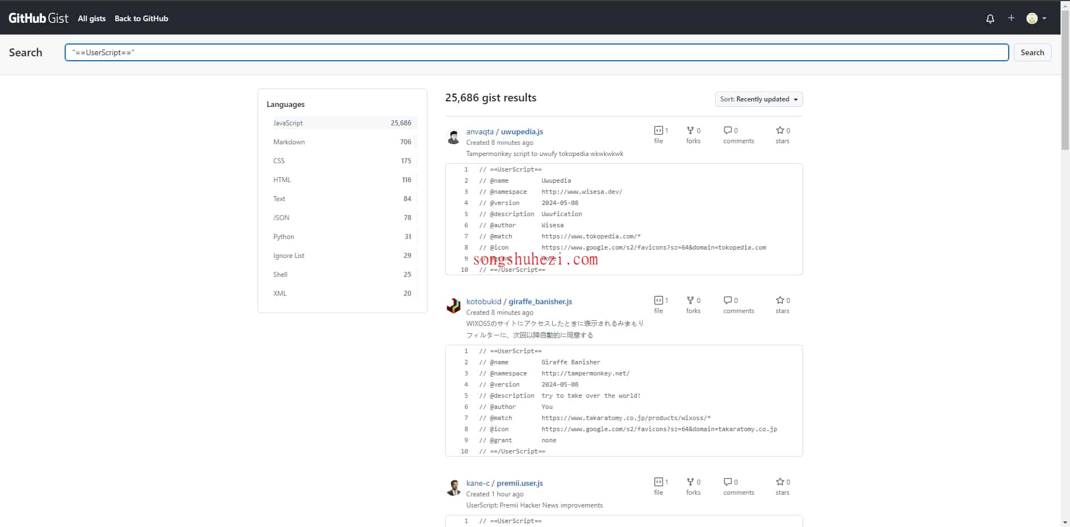Click the GitHub Gist logo
Screen dimensions: 1070x527
[38, 18]
